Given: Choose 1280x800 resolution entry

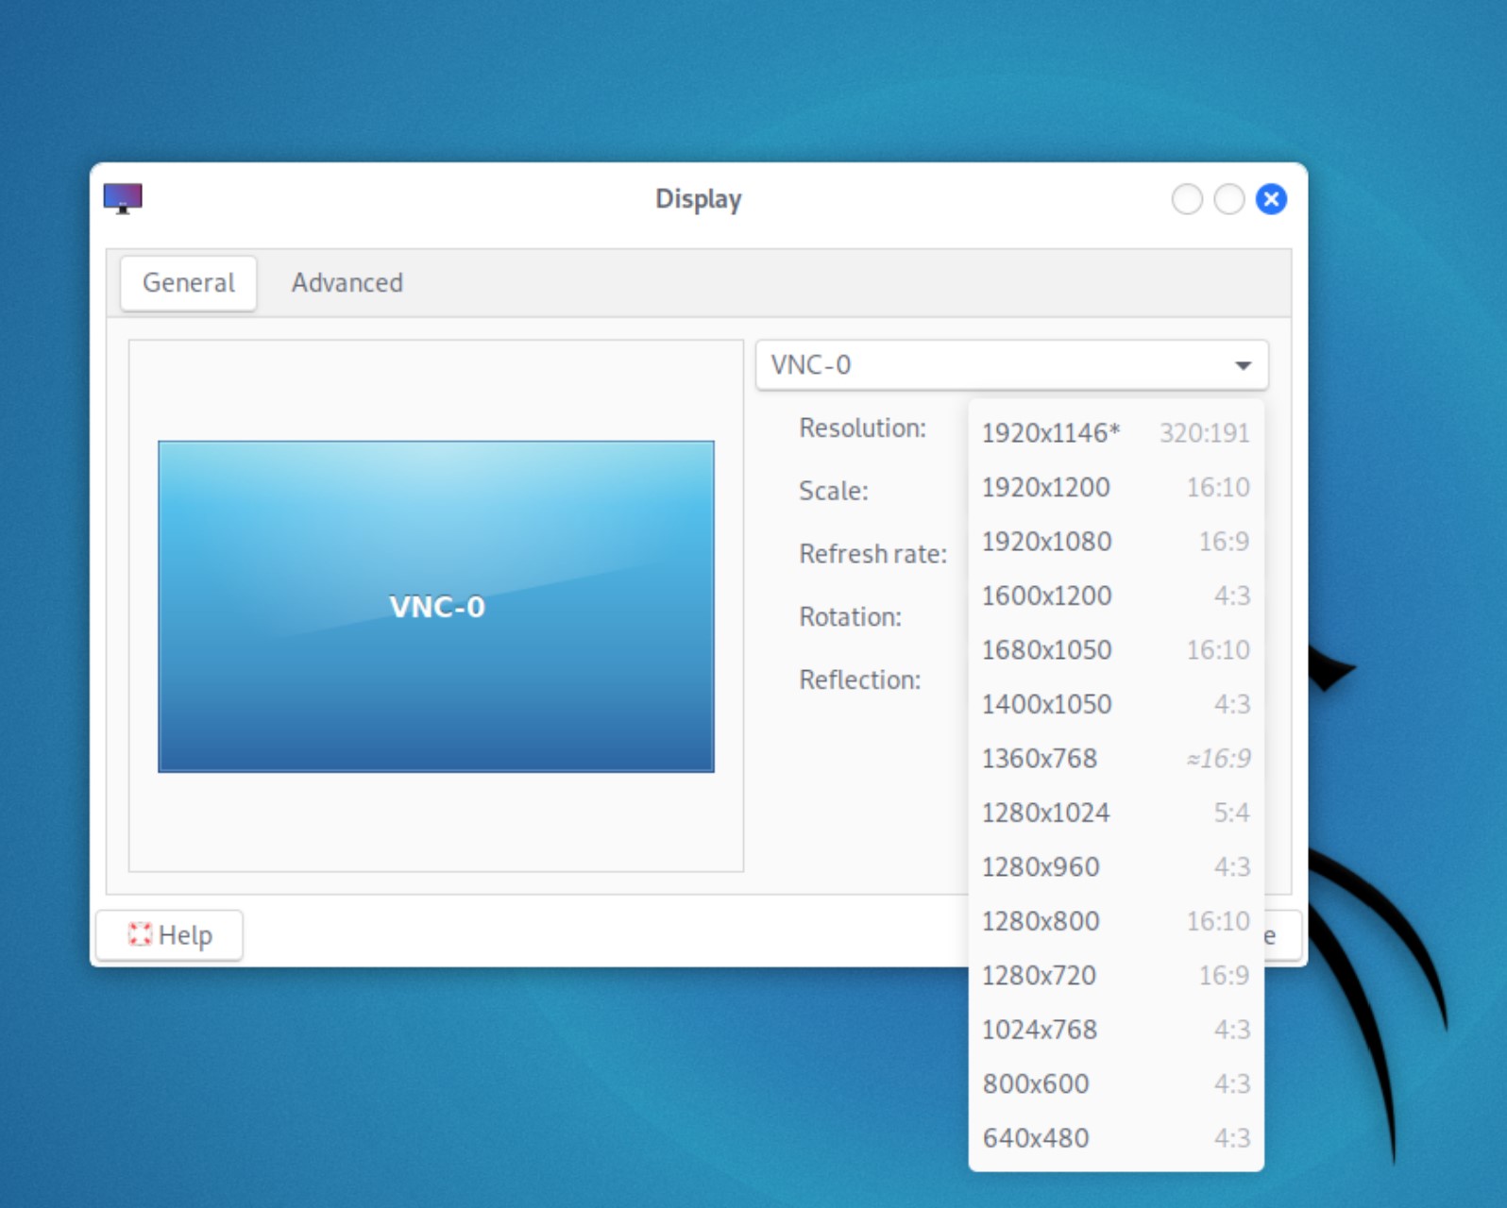Looking at the screenshot, I should (x=1115, y=921).
